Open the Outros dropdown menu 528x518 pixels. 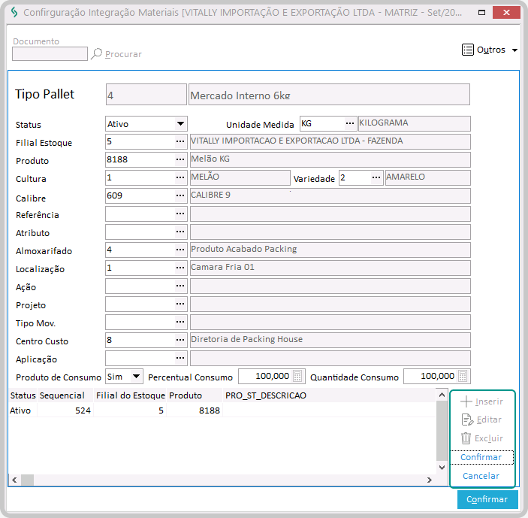[490, 50]
